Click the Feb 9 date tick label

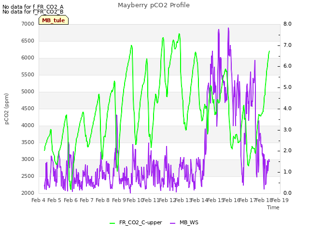coord(119,201)
